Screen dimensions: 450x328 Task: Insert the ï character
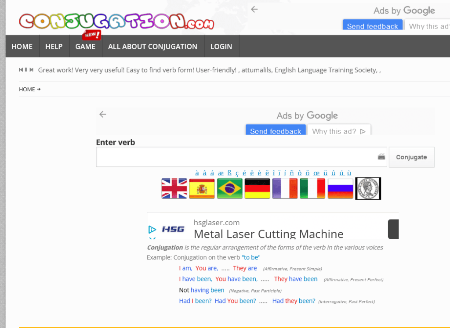pyautogui.click(x=279, y=173)
